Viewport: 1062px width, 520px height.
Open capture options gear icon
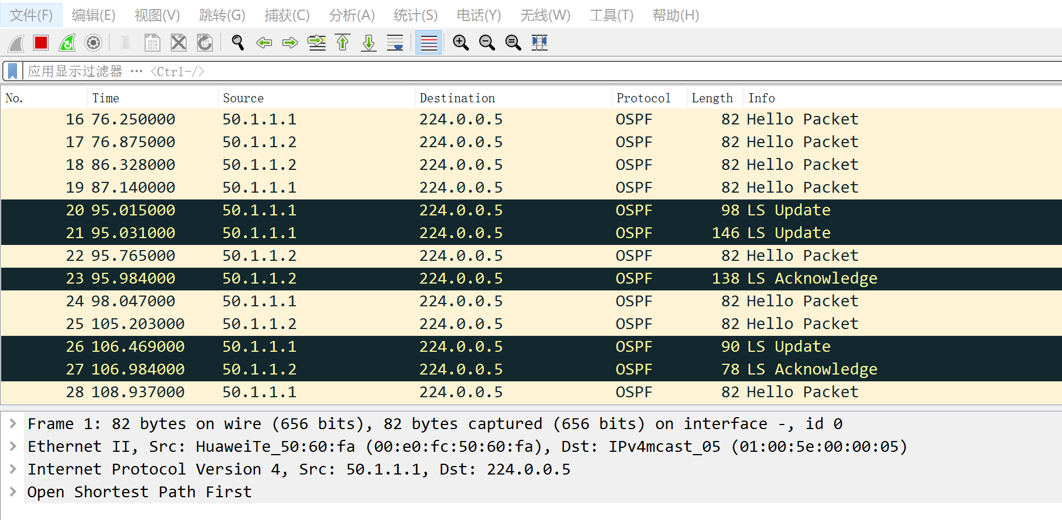(93, 43)
